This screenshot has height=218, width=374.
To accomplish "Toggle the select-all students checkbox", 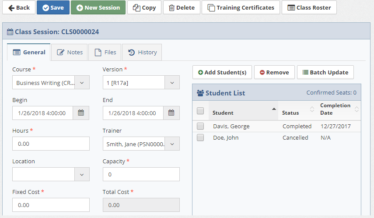I will point(200,111).
